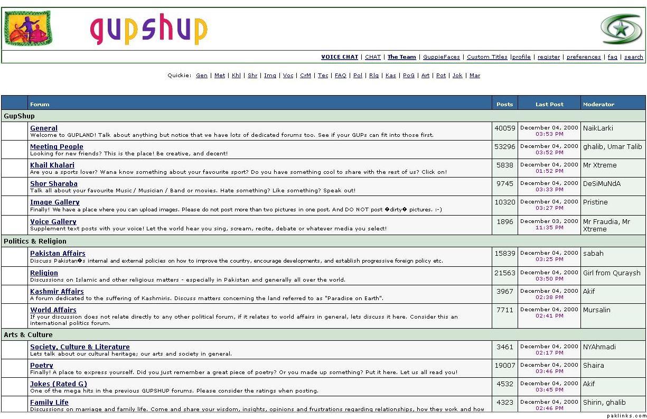Select the Gen quickie shortcut

pyautogui.click(x=202, y=76)
